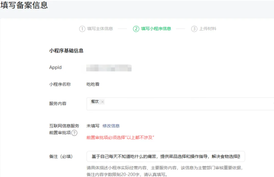Click the step 3 circle icon
The height and width of the screenshot is (177, 274).
[x=194, y=29]
